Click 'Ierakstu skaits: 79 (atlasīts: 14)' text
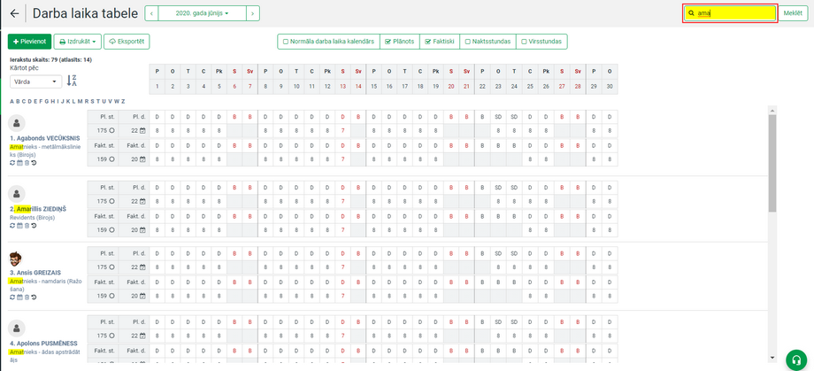The image size is (814, 371). point(51,59)
